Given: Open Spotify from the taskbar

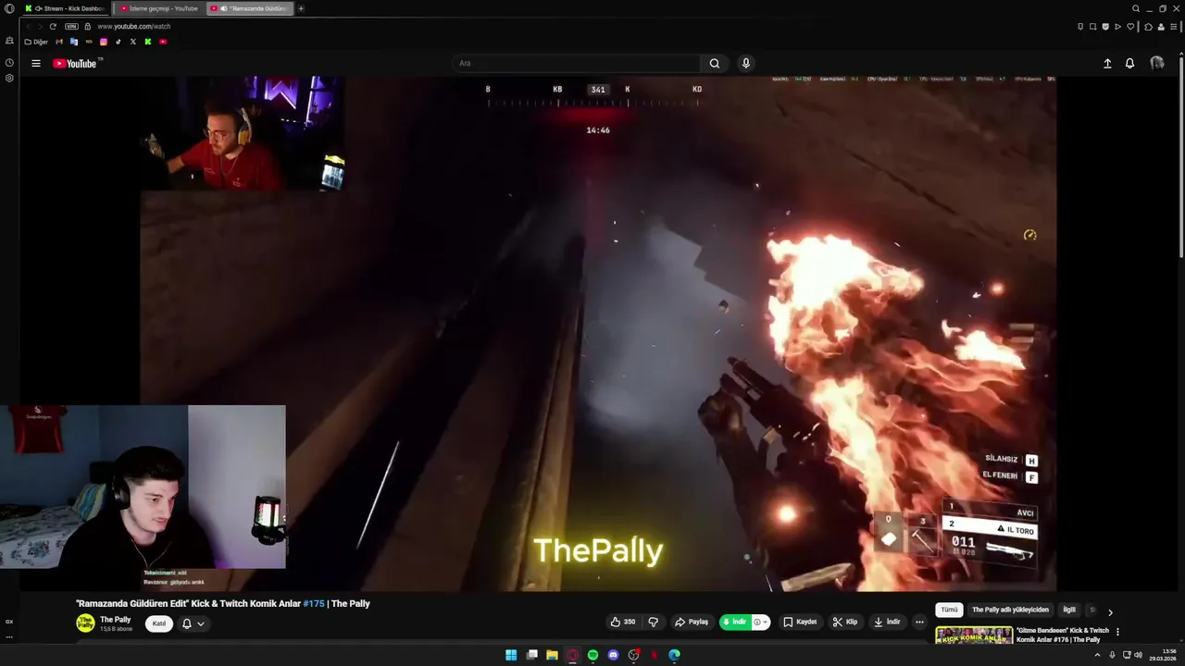Looking at the screenshot, I should coord(592,655).
